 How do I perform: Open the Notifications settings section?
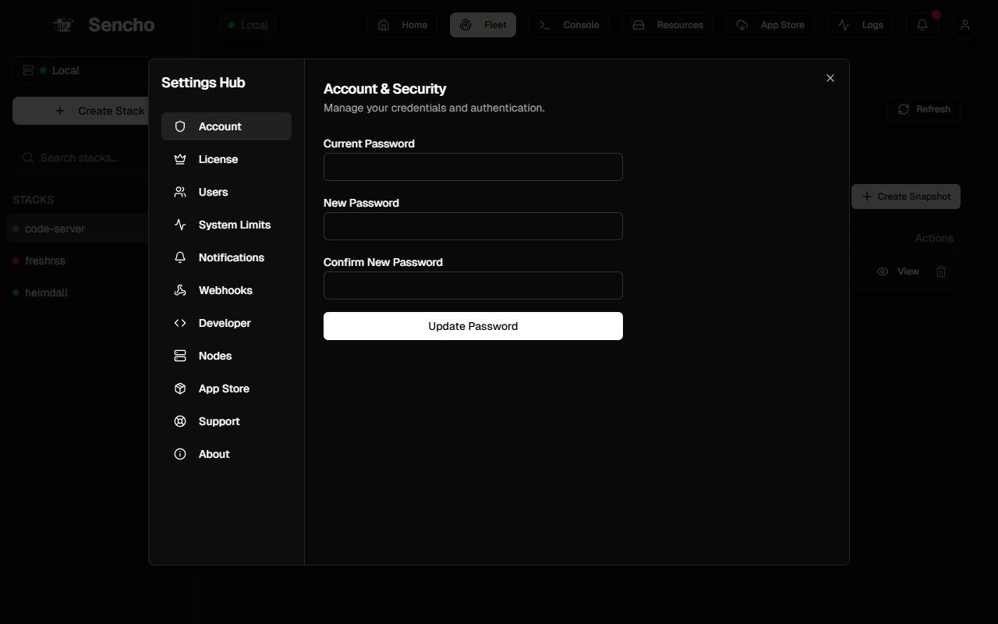pyautogui.click(x=226, y=257)
